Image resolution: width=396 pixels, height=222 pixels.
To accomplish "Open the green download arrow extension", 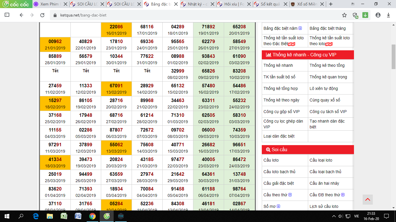I will (x=365, y=15).
